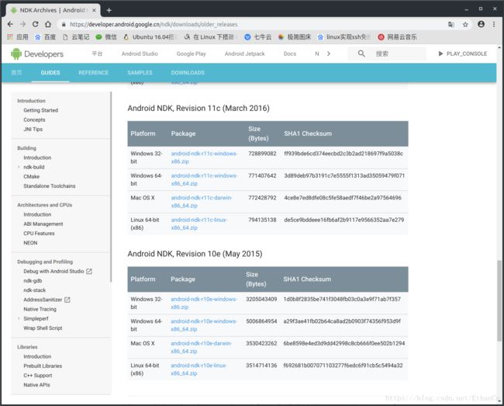Open Standalone Toolchains in sidebar
This screenshot has width=504, height=406.
click(x=50, y=186)
